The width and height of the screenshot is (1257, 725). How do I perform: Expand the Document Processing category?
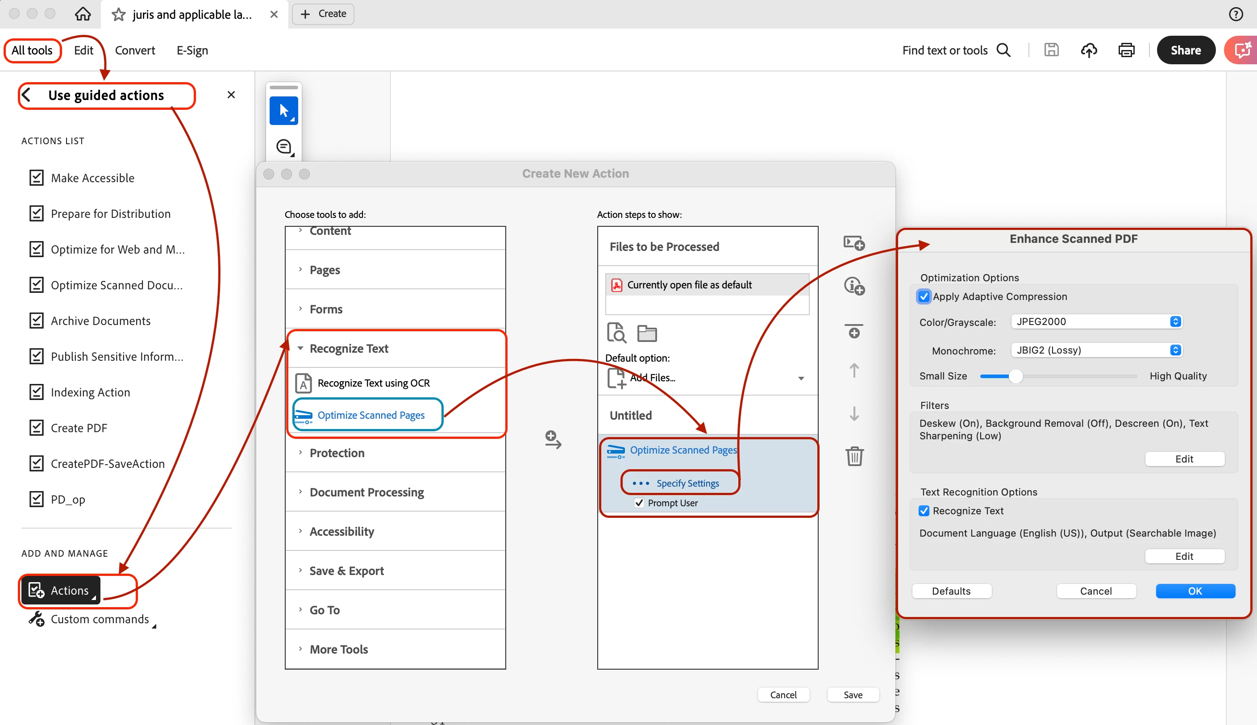[366, 492]
